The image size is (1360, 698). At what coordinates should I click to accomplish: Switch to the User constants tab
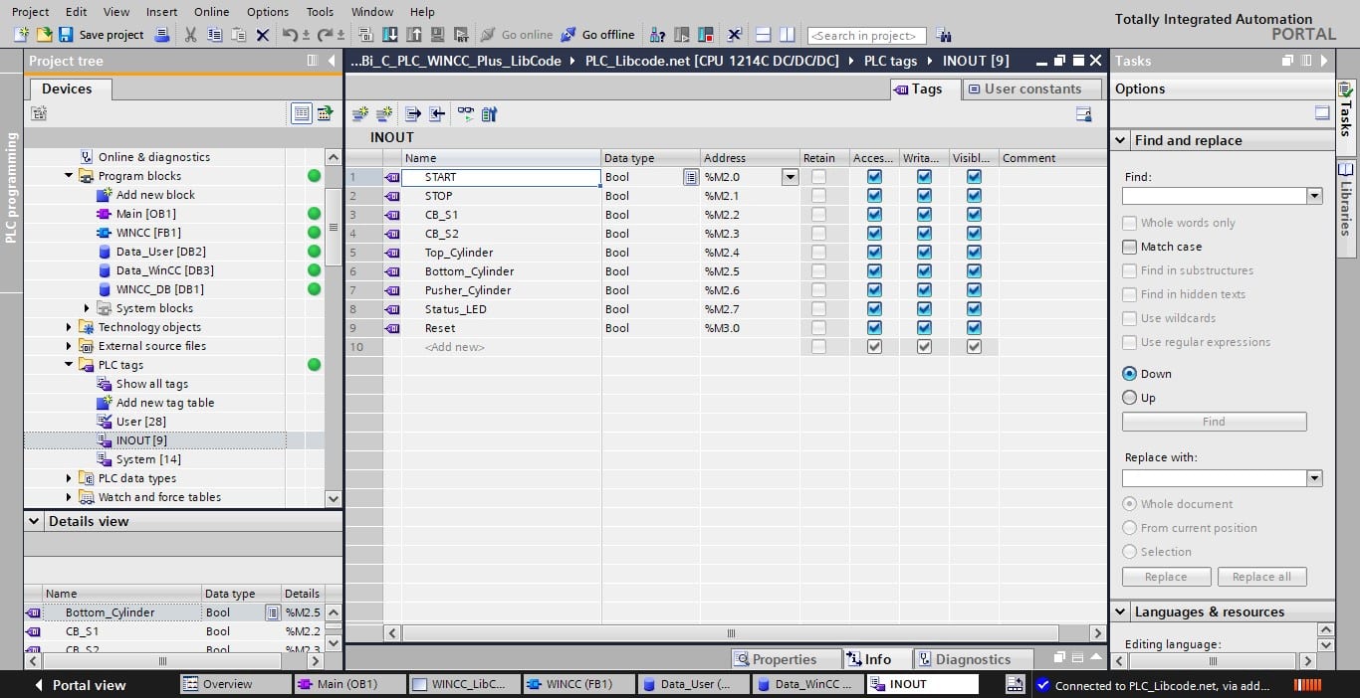pyautogui.click(x=1032, y=88)
